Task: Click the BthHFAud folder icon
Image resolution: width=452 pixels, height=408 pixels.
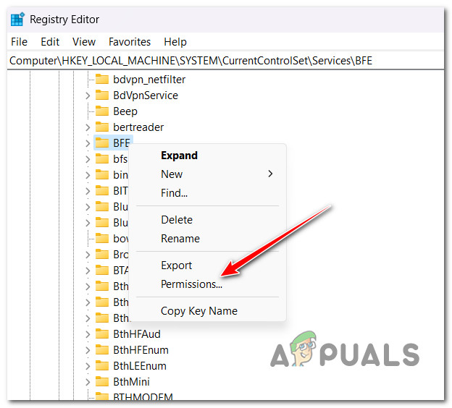Action: 101,334
